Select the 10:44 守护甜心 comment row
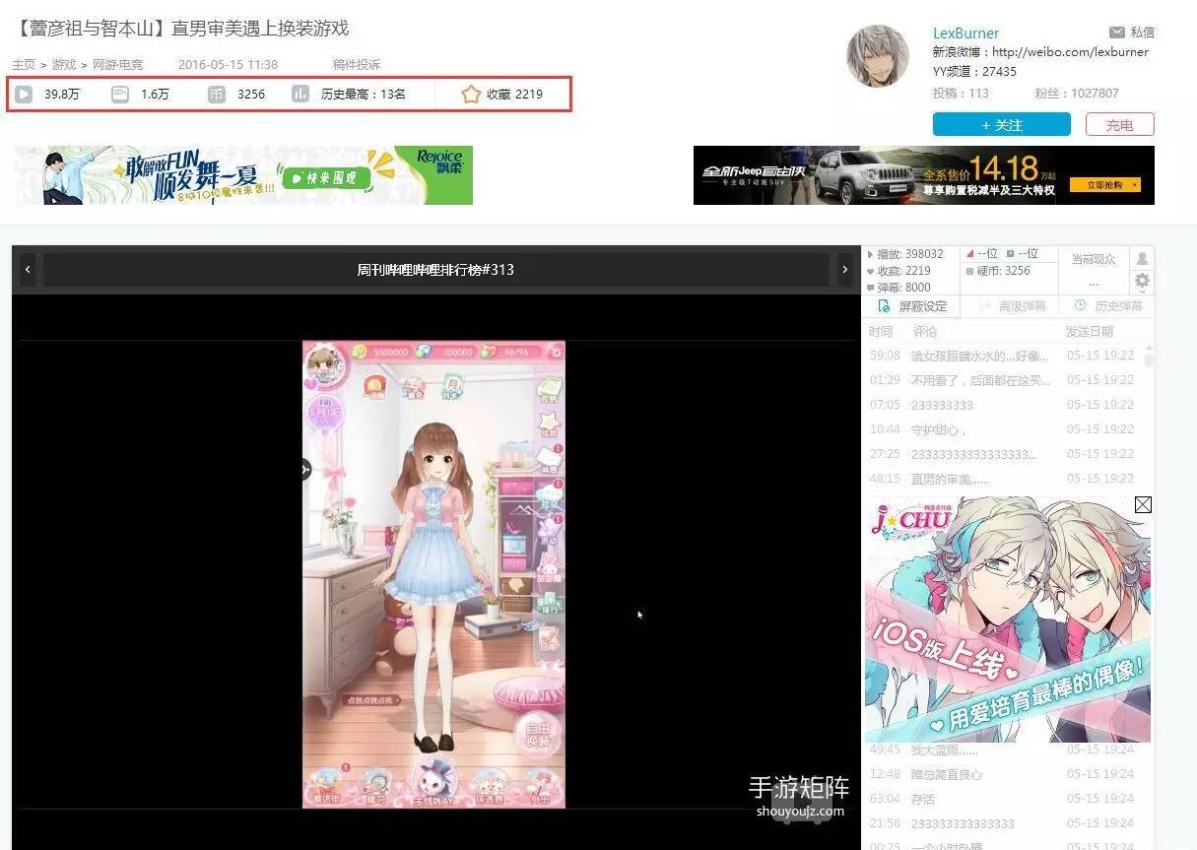Image resolution: width=1197 pixels, height=850 pixels. 1002,429
